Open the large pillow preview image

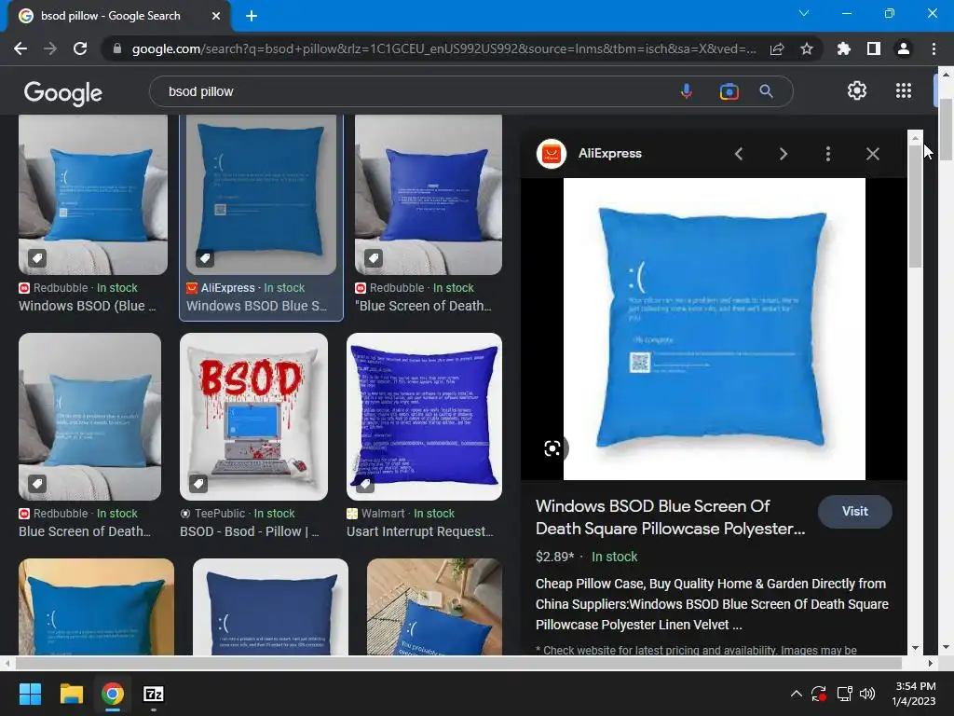(714, 329)
